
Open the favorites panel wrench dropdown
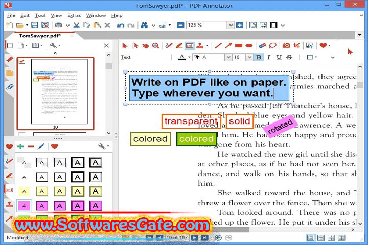(x=103, y=146)
